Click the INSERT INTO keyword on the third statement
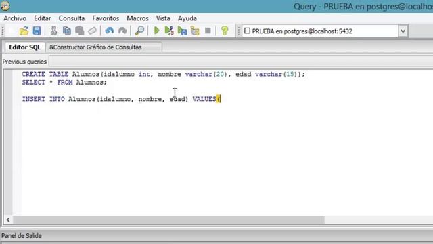The width and height of the screenshot is (433, 244). pyautogui.click(x=43, y=99)
